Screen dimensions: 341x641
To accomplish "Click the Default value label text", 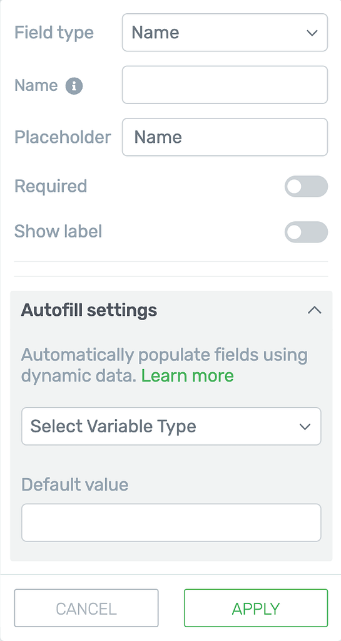I will [74, 485].
